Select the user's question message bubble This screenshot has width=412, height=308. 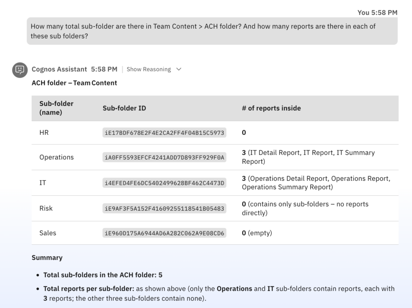click(x=212, y=31)
